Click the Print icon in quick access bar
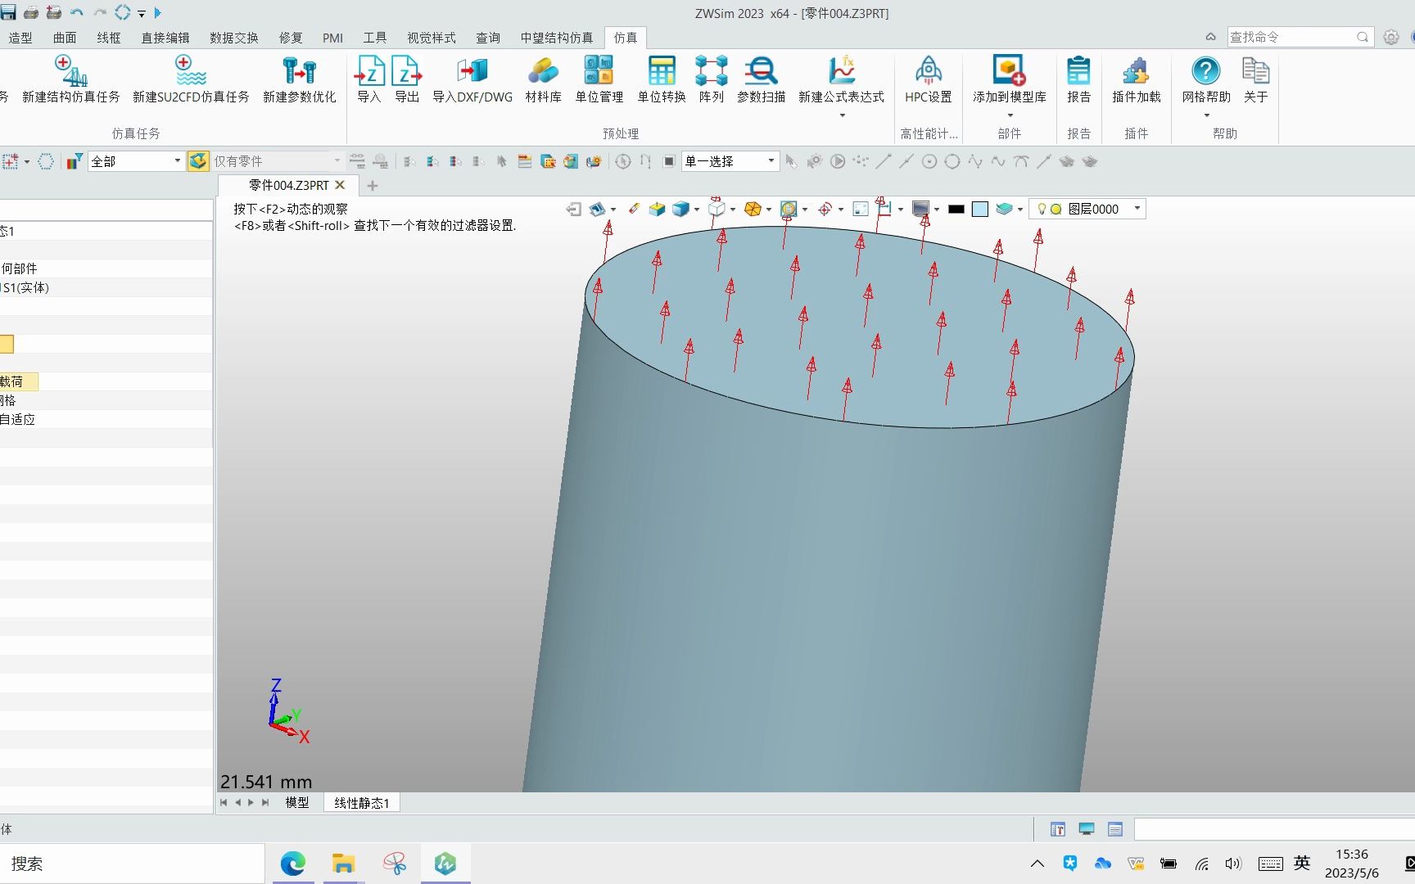Viewport: 1415px width, 884px height. pos(31,12)
